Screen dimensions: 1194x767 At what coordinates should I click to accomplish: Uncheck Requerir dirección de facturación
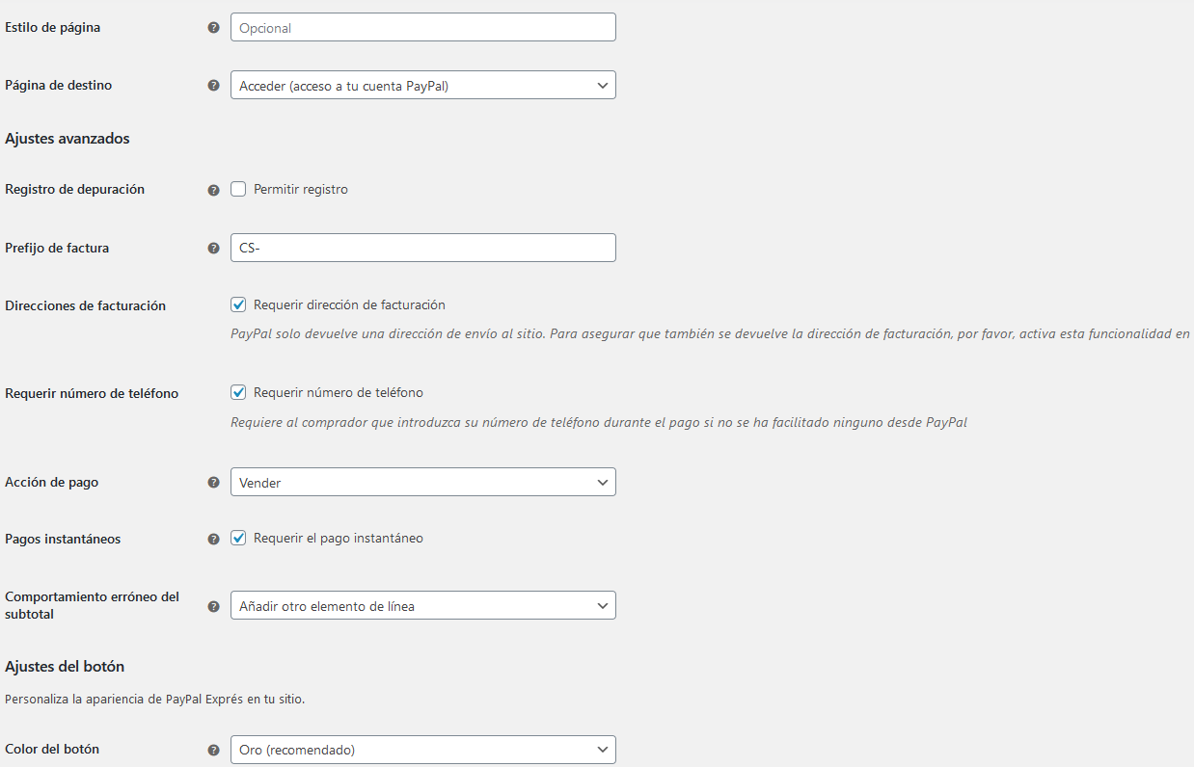click(238, 304)
